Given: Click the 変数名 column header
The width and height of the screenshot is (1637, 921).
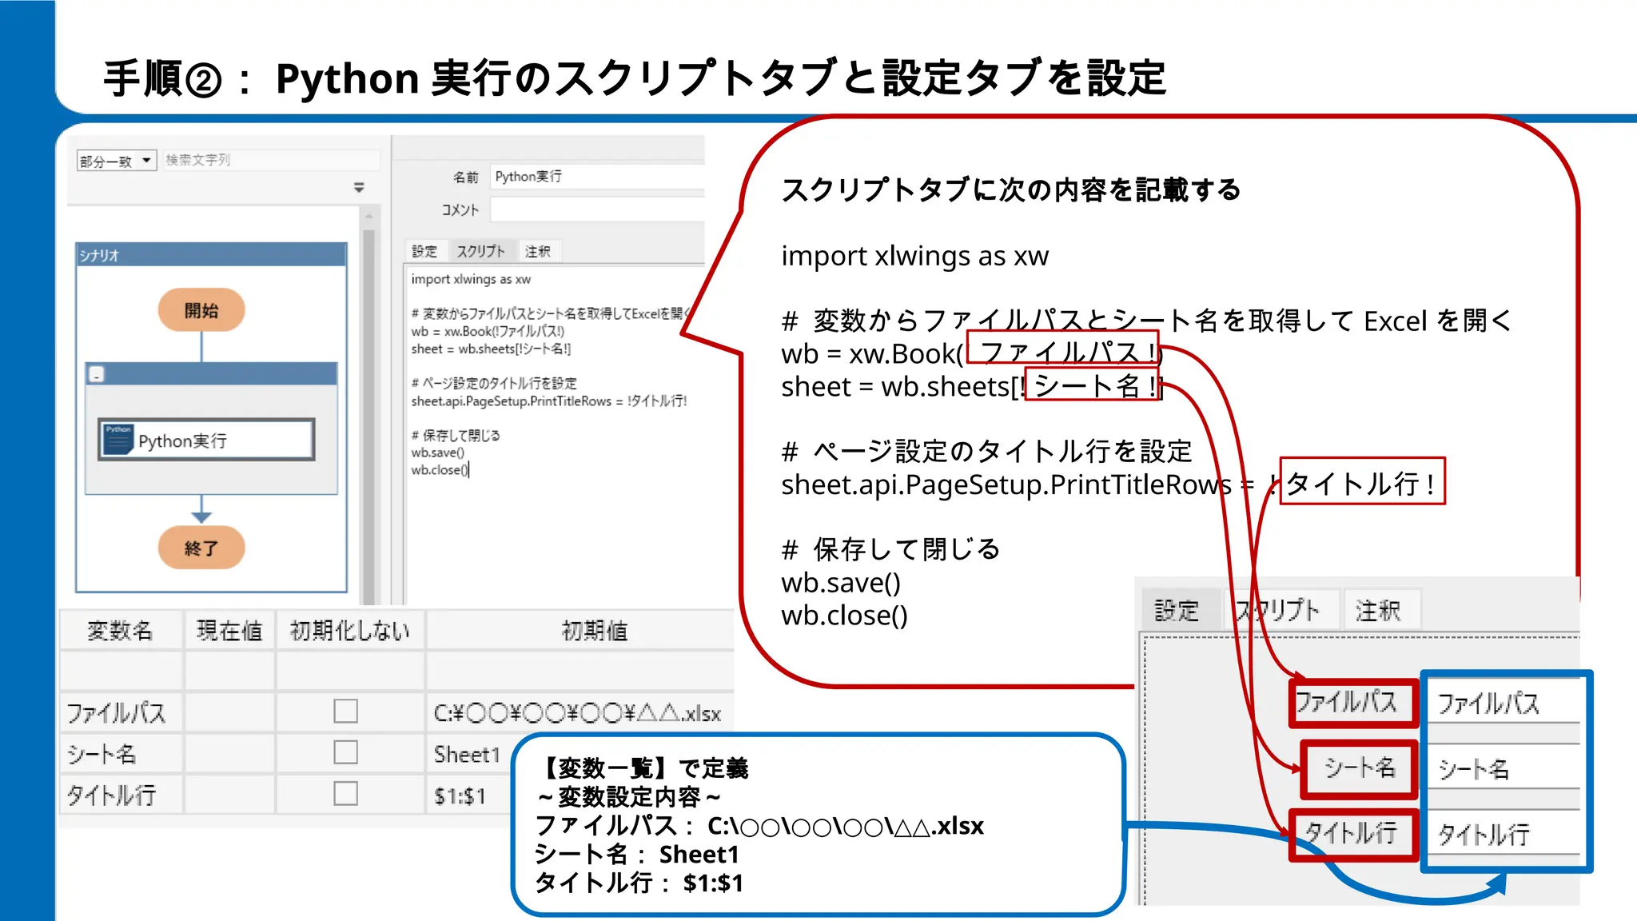Looking at the screenshot, I should click(x=120, y=631).
